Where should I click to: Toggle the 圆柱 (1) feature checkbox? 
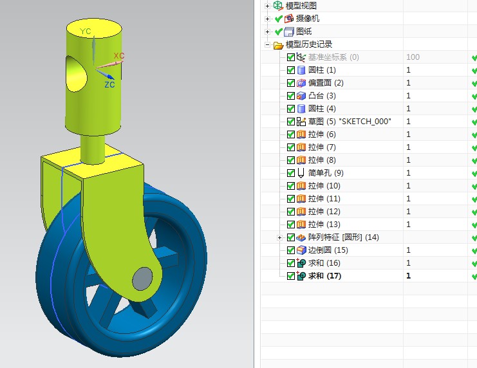pos(291,70)
